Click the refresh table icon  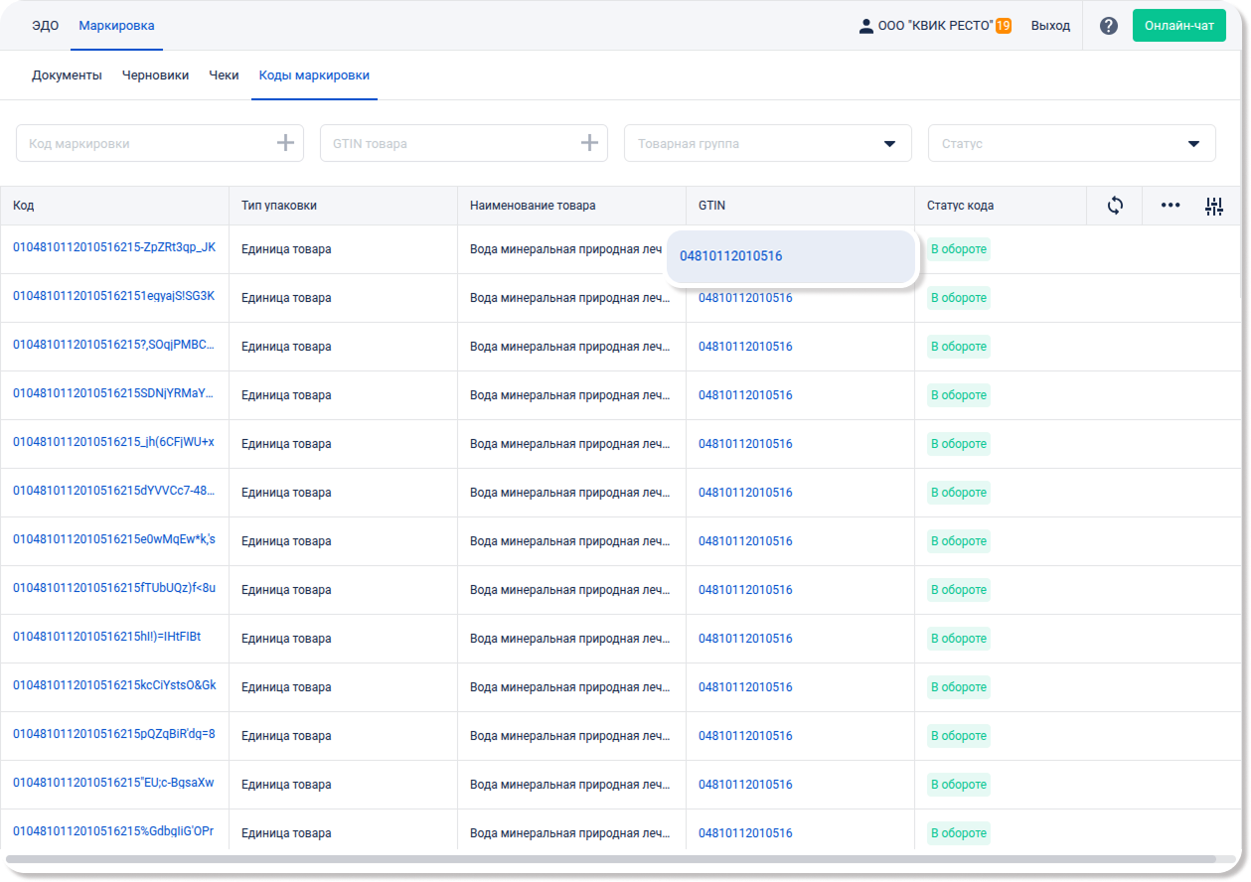[x=1115, y=206]
